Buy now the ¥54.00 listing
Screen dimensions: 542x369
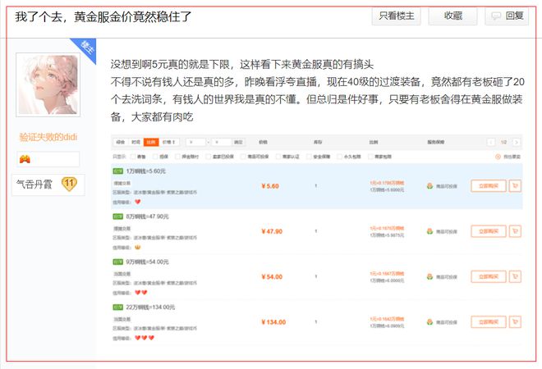pyautogui.click(x=489, y=276)
